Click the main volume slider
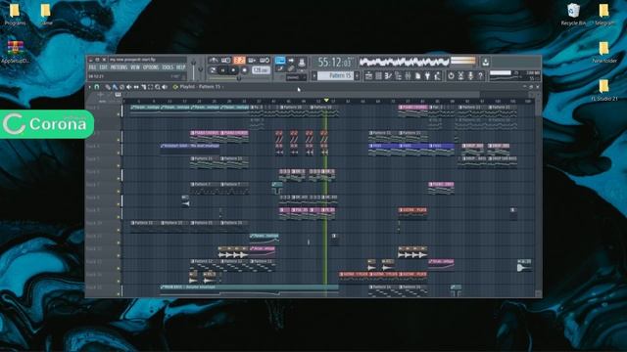Viewport: 627px width, 352px height. (193, 70)
